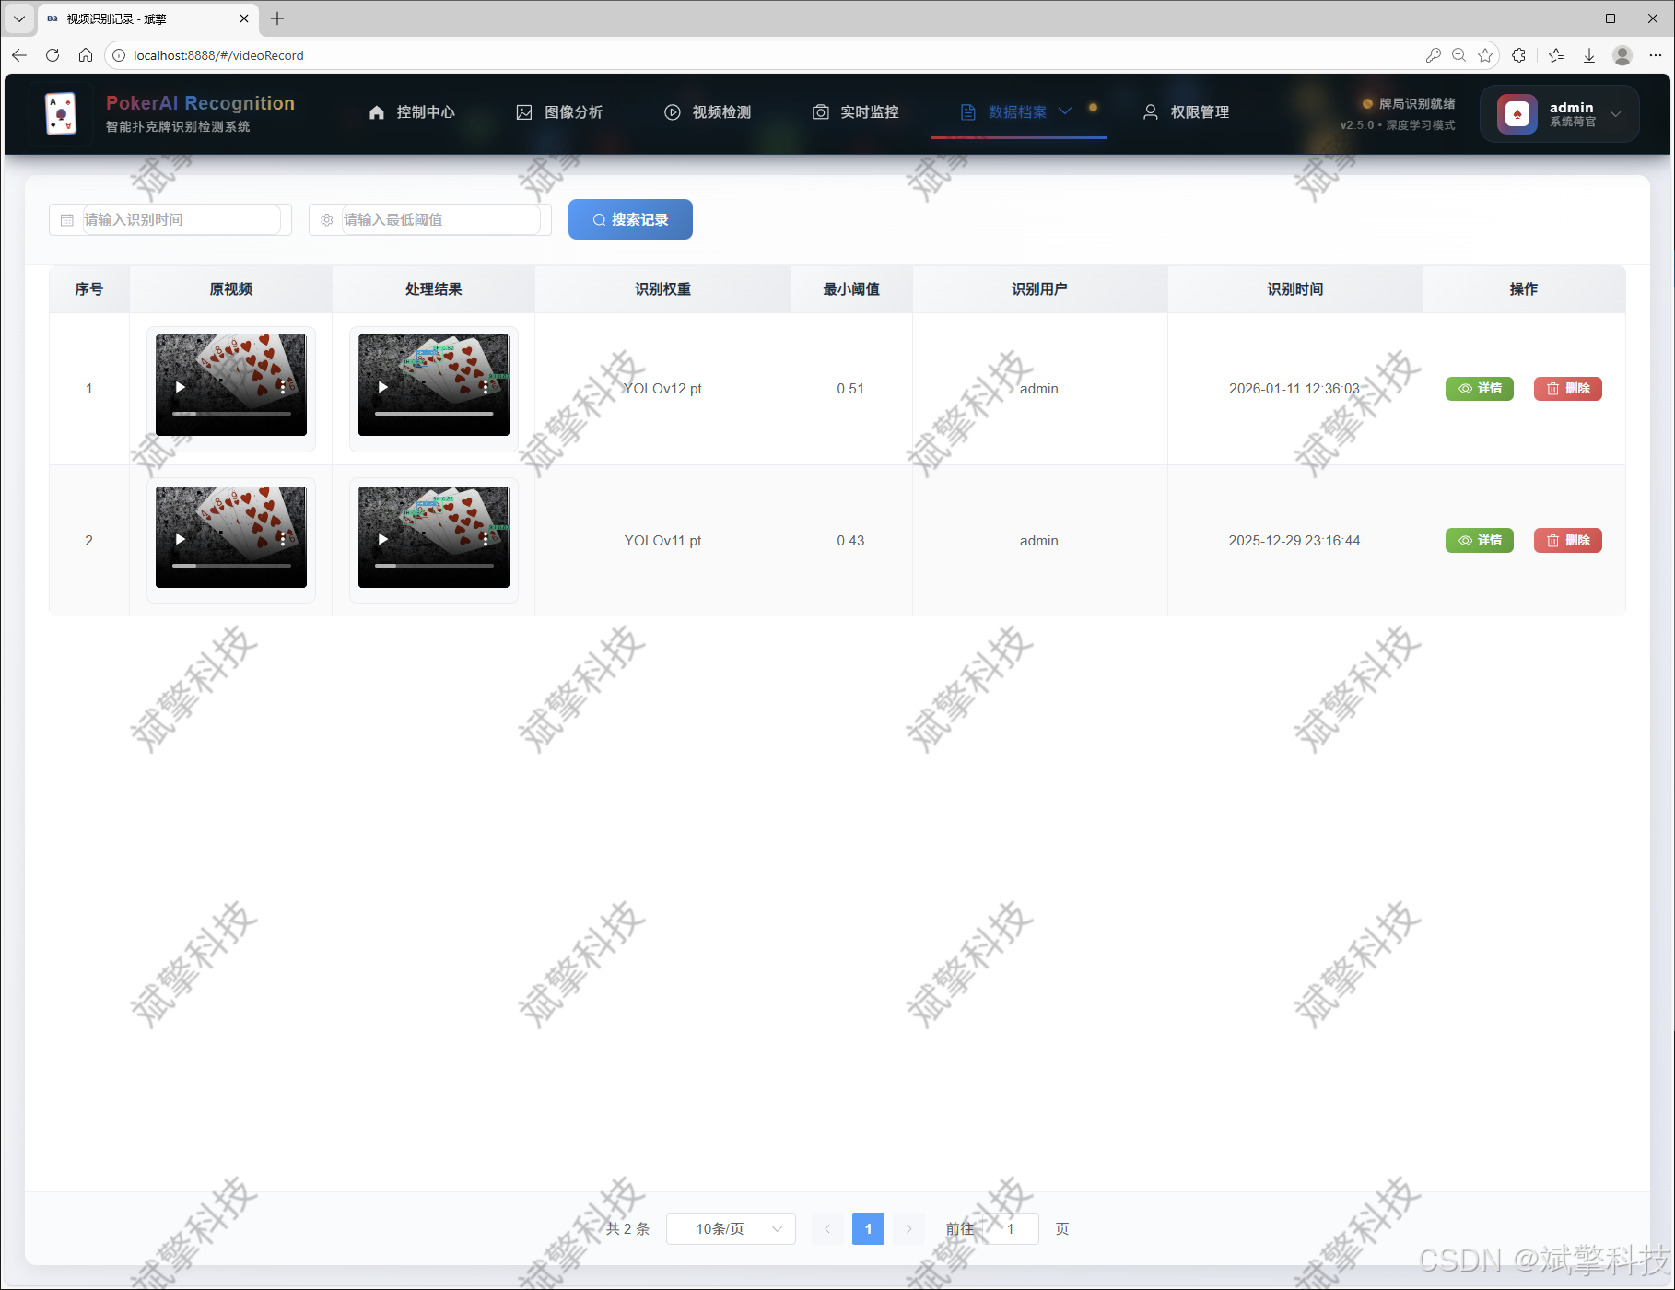Viewport: 1675px width, 1290px height.
Task: Open browser home page
Action: click(86, 55)
